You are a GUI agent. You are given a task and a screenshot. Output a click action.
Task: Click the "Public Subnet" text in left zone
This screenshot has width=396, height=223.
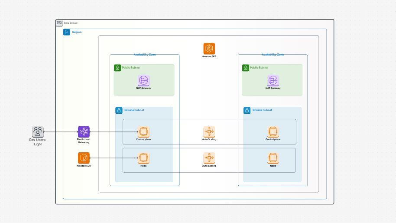(131, 68)
